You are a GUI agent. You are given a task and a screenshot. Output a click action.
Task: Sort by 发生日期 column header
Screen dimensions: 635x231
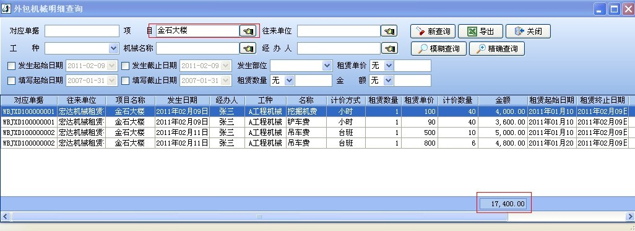[182, 100]
